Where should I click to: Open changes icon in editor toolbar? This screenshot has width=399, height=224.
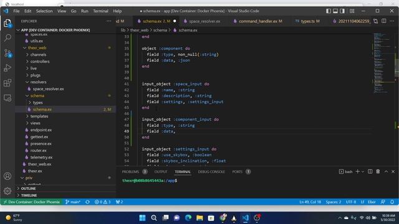[x=375, y=21]
